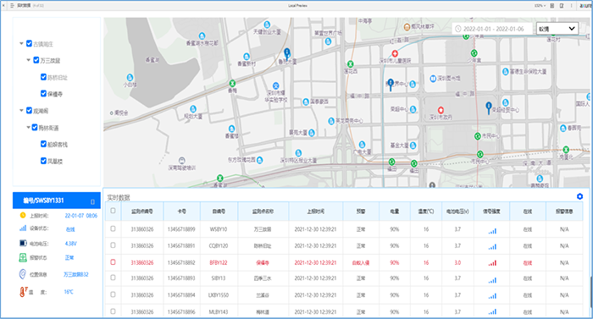The width and height of the screenshot is (593, 319).
Task: Click the three-dot more options icon
Action: coord(571,6)
